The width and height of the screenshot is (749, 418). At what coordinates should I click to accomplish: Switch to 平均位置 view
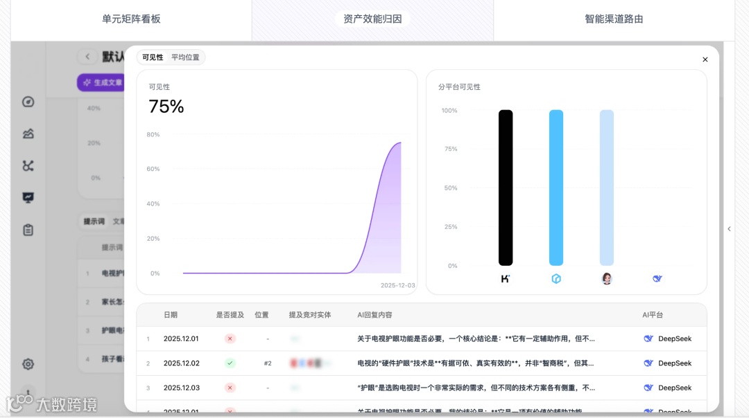click(x=185, y=57)
